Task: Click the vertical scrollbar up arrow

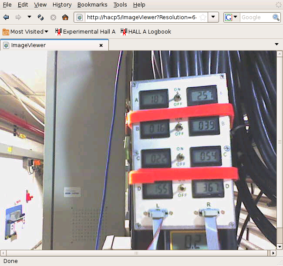Action: point(280,54)
